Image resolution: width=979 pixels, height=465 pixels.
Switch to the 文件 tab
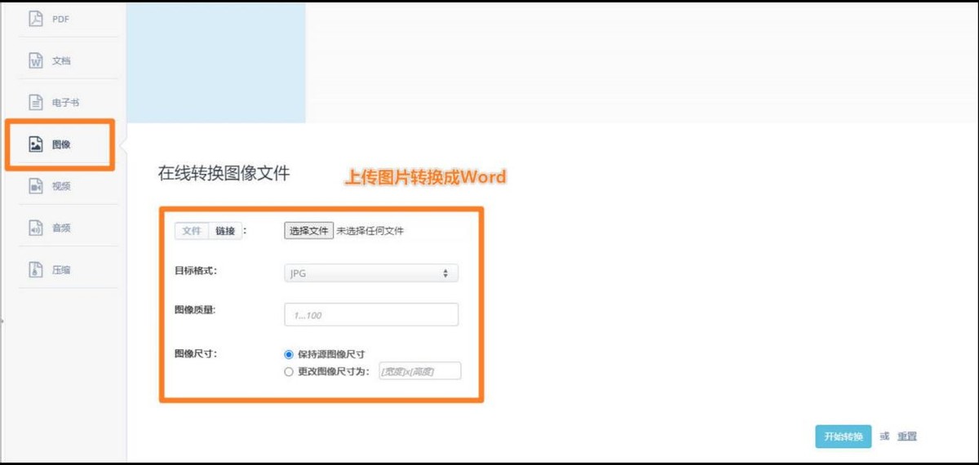click(x=192, y=231)
